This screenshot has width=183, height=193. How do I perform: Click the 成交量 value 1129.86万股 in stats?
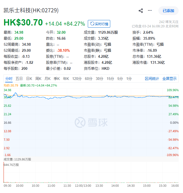click(108, 32)
